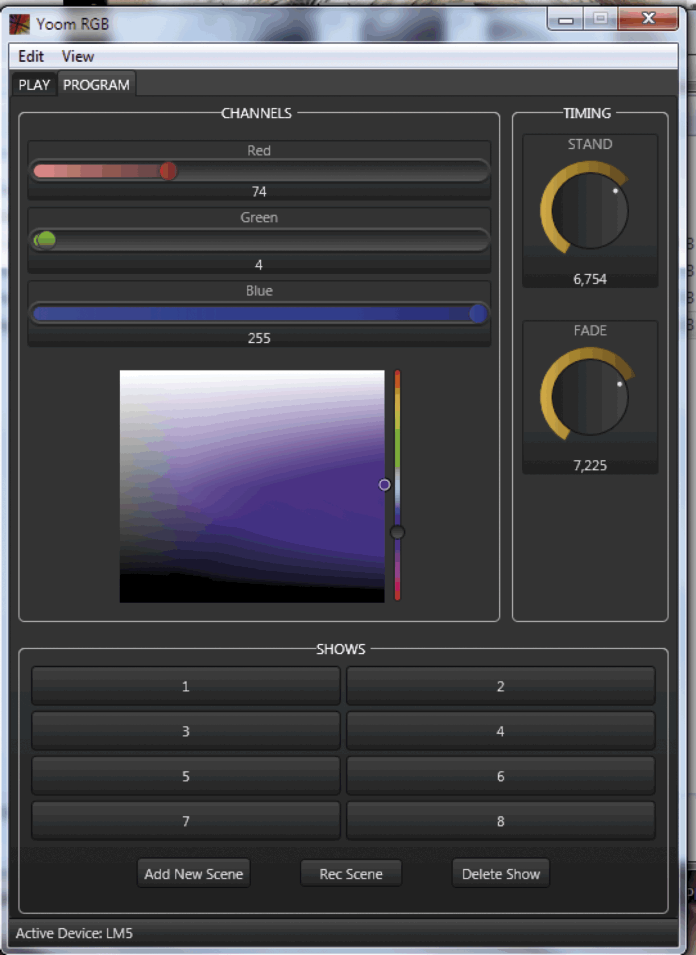Select show number 2
Screen dimensions: 696x955
click(x=500, y=686)
